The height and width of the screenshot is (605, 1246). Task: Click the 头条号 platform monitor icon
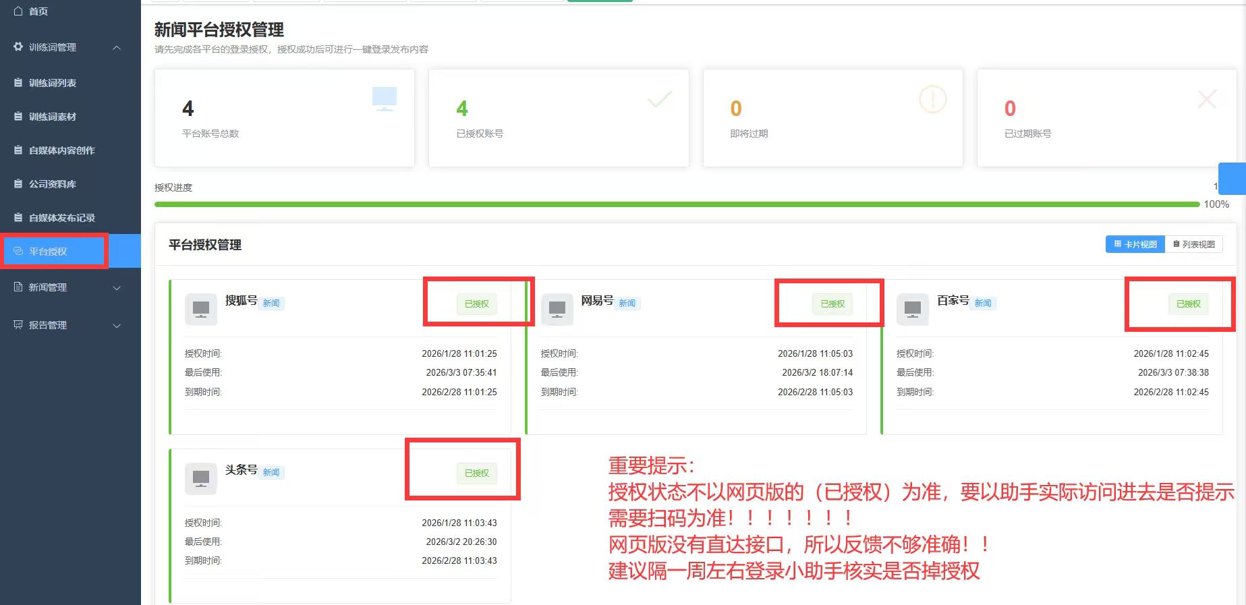coord(201,479)
